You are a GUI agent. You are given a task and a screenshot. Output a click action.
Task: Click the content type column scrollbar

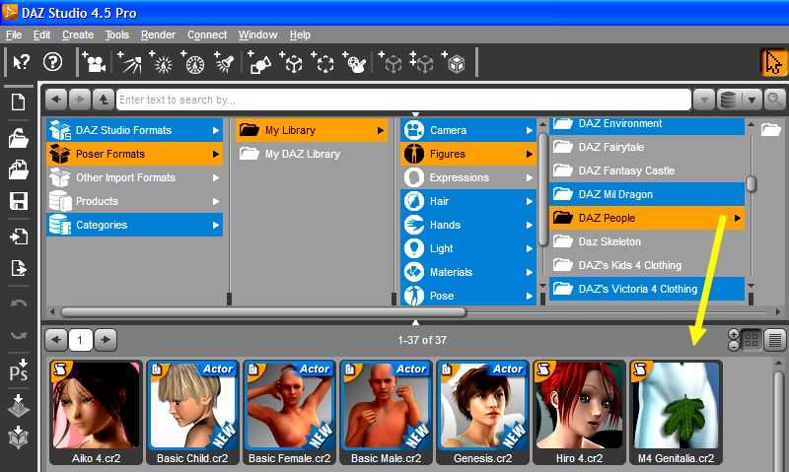pyautogui.click(x=542, y=189)
